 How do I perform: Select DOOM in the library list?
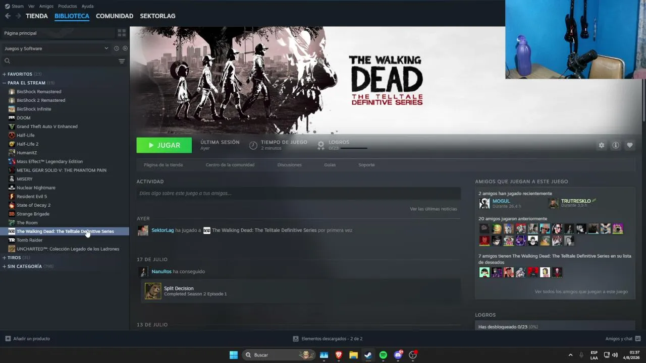(23, 118)
